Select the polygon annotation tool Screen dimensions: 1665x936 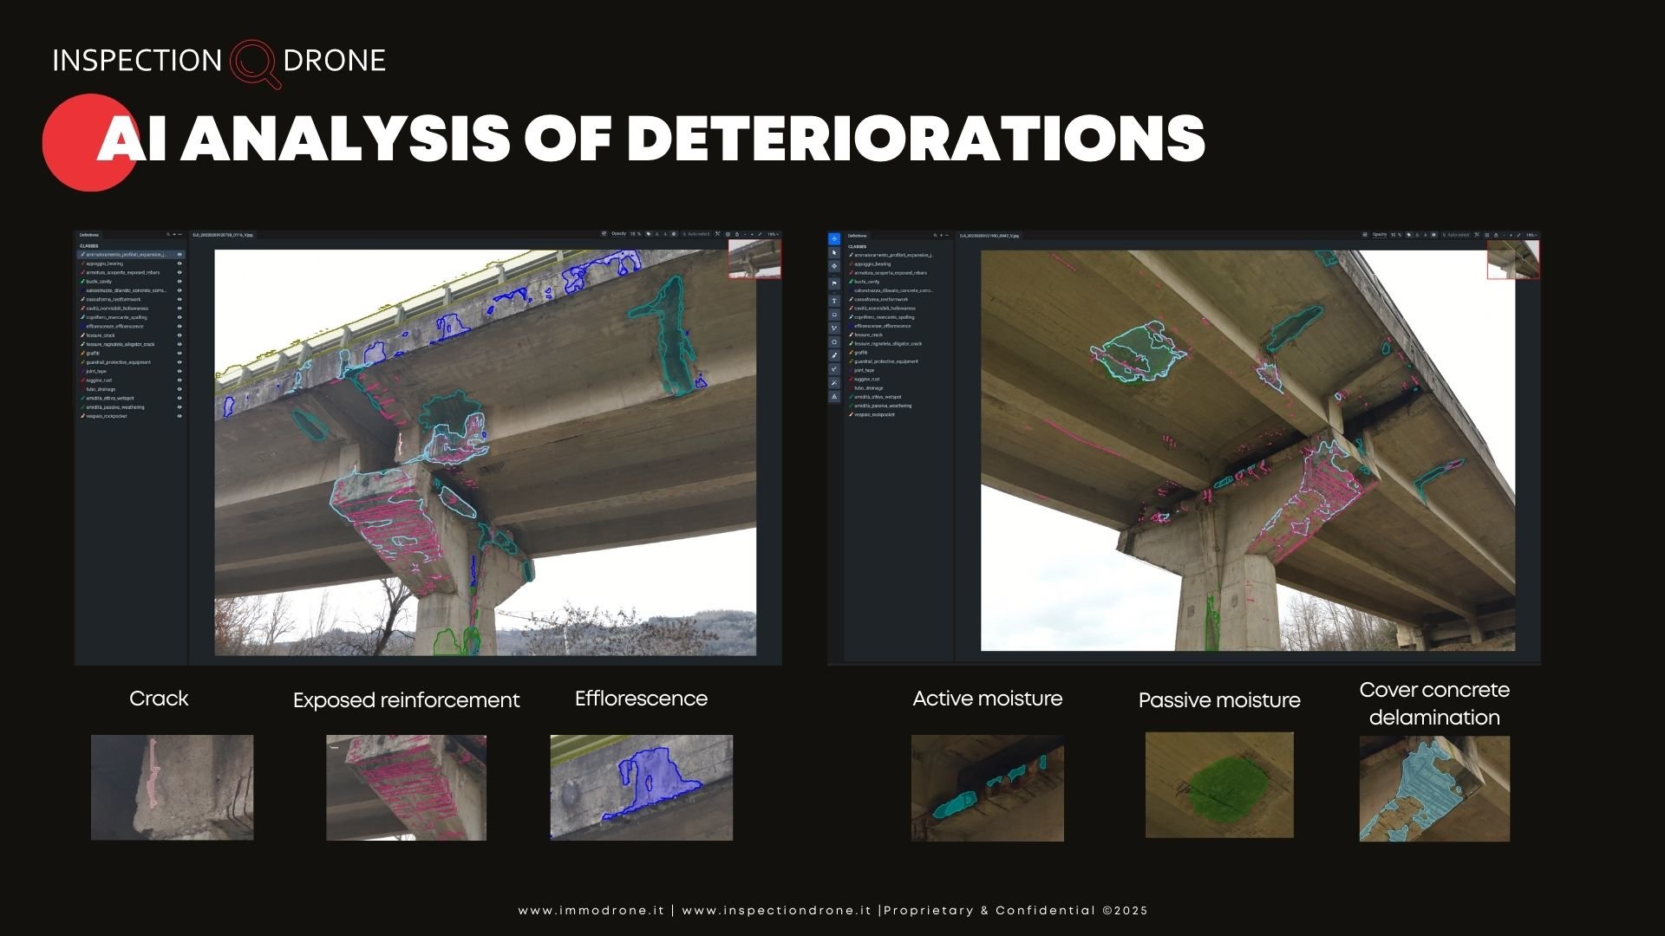[x=834, y=341]
